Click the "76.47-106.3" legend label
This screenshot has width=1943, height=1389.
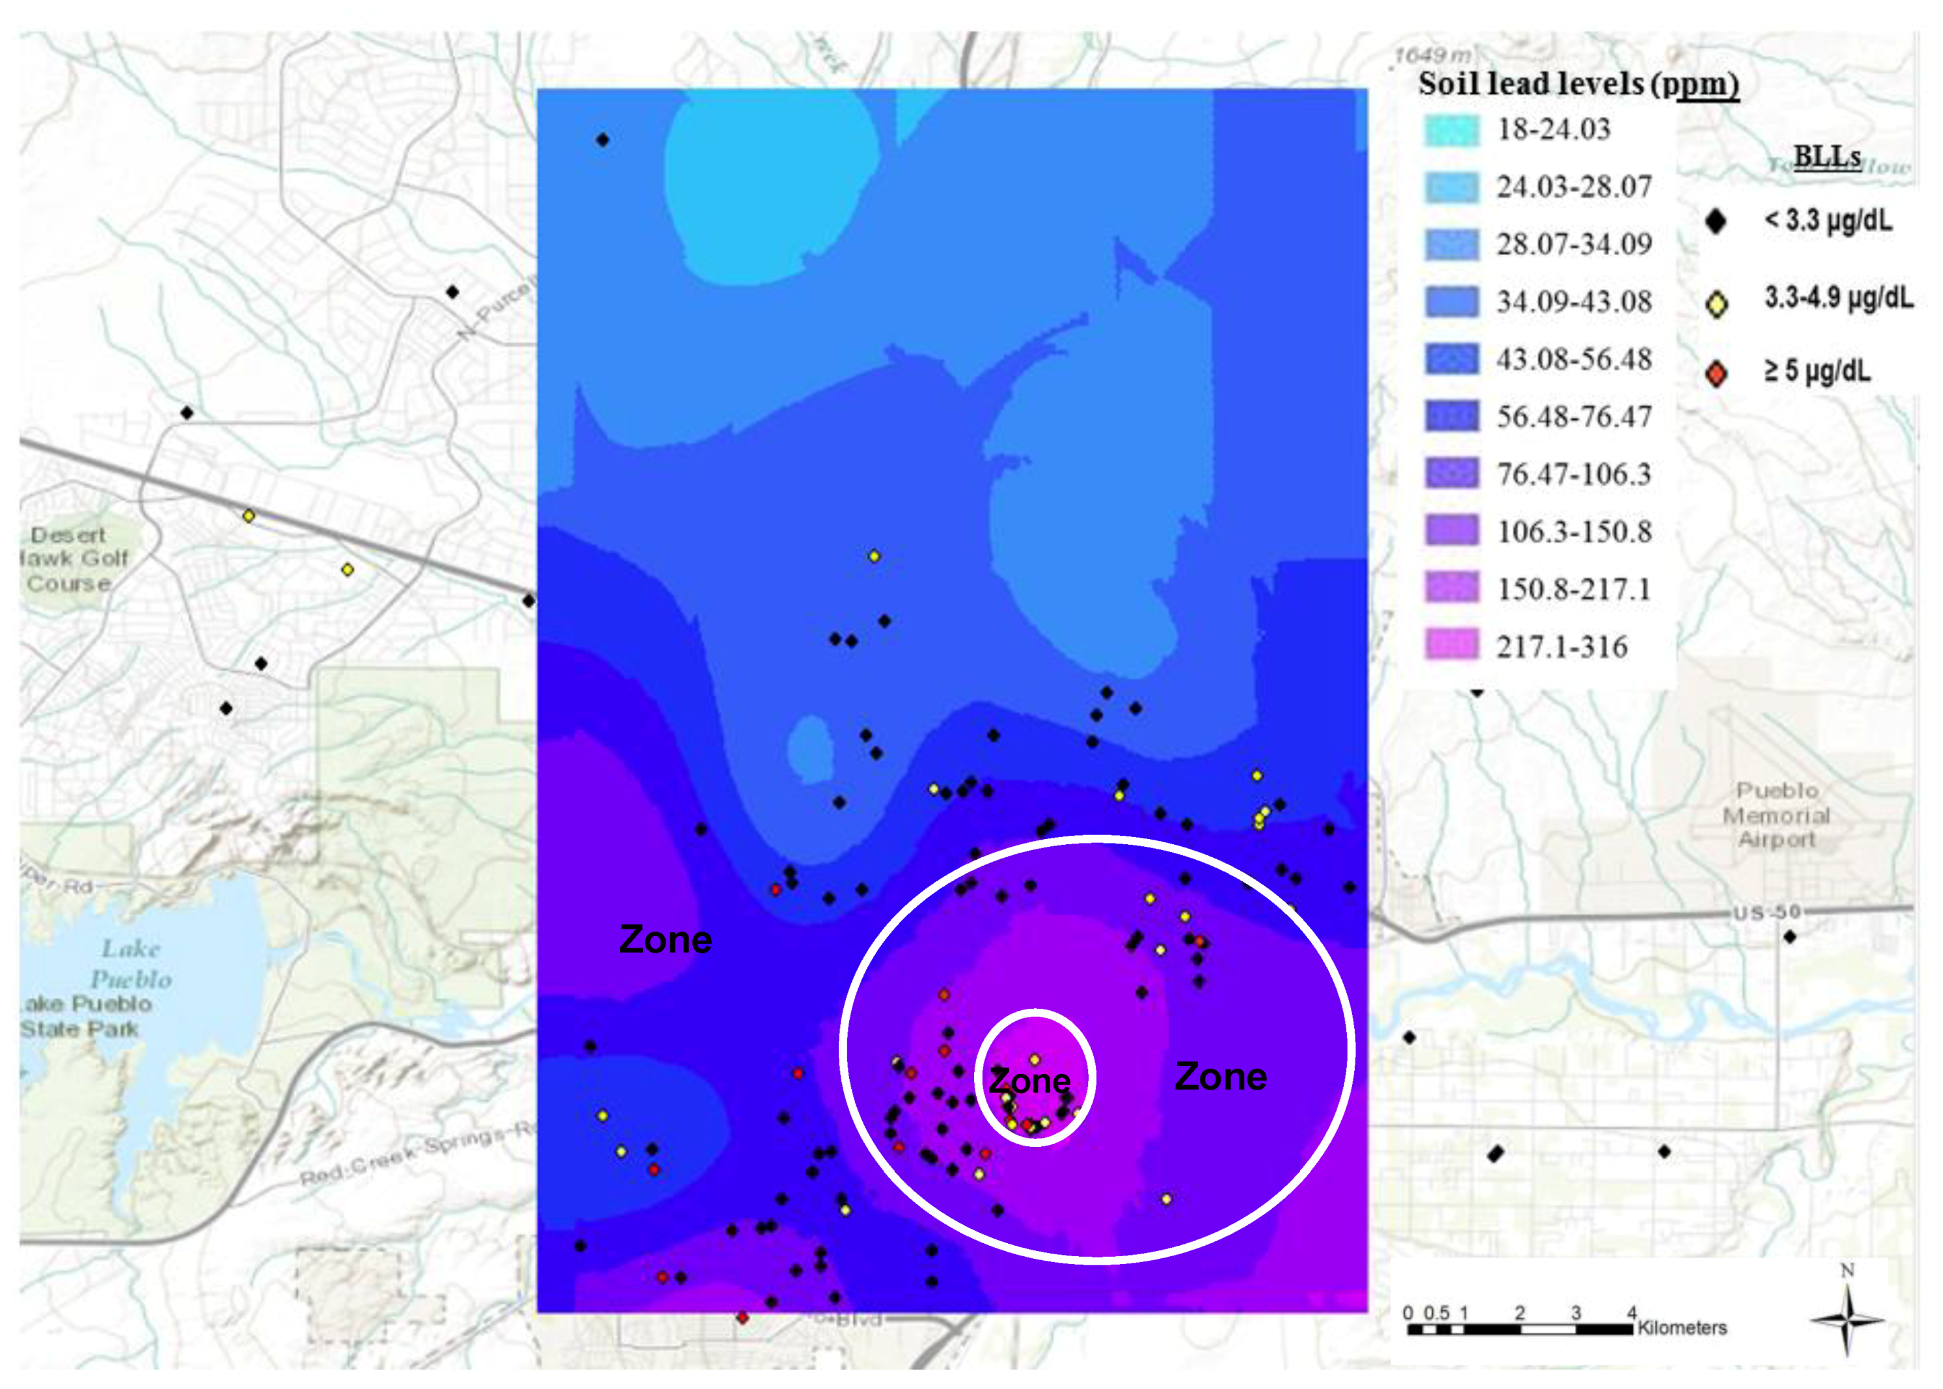point(1573,474)
